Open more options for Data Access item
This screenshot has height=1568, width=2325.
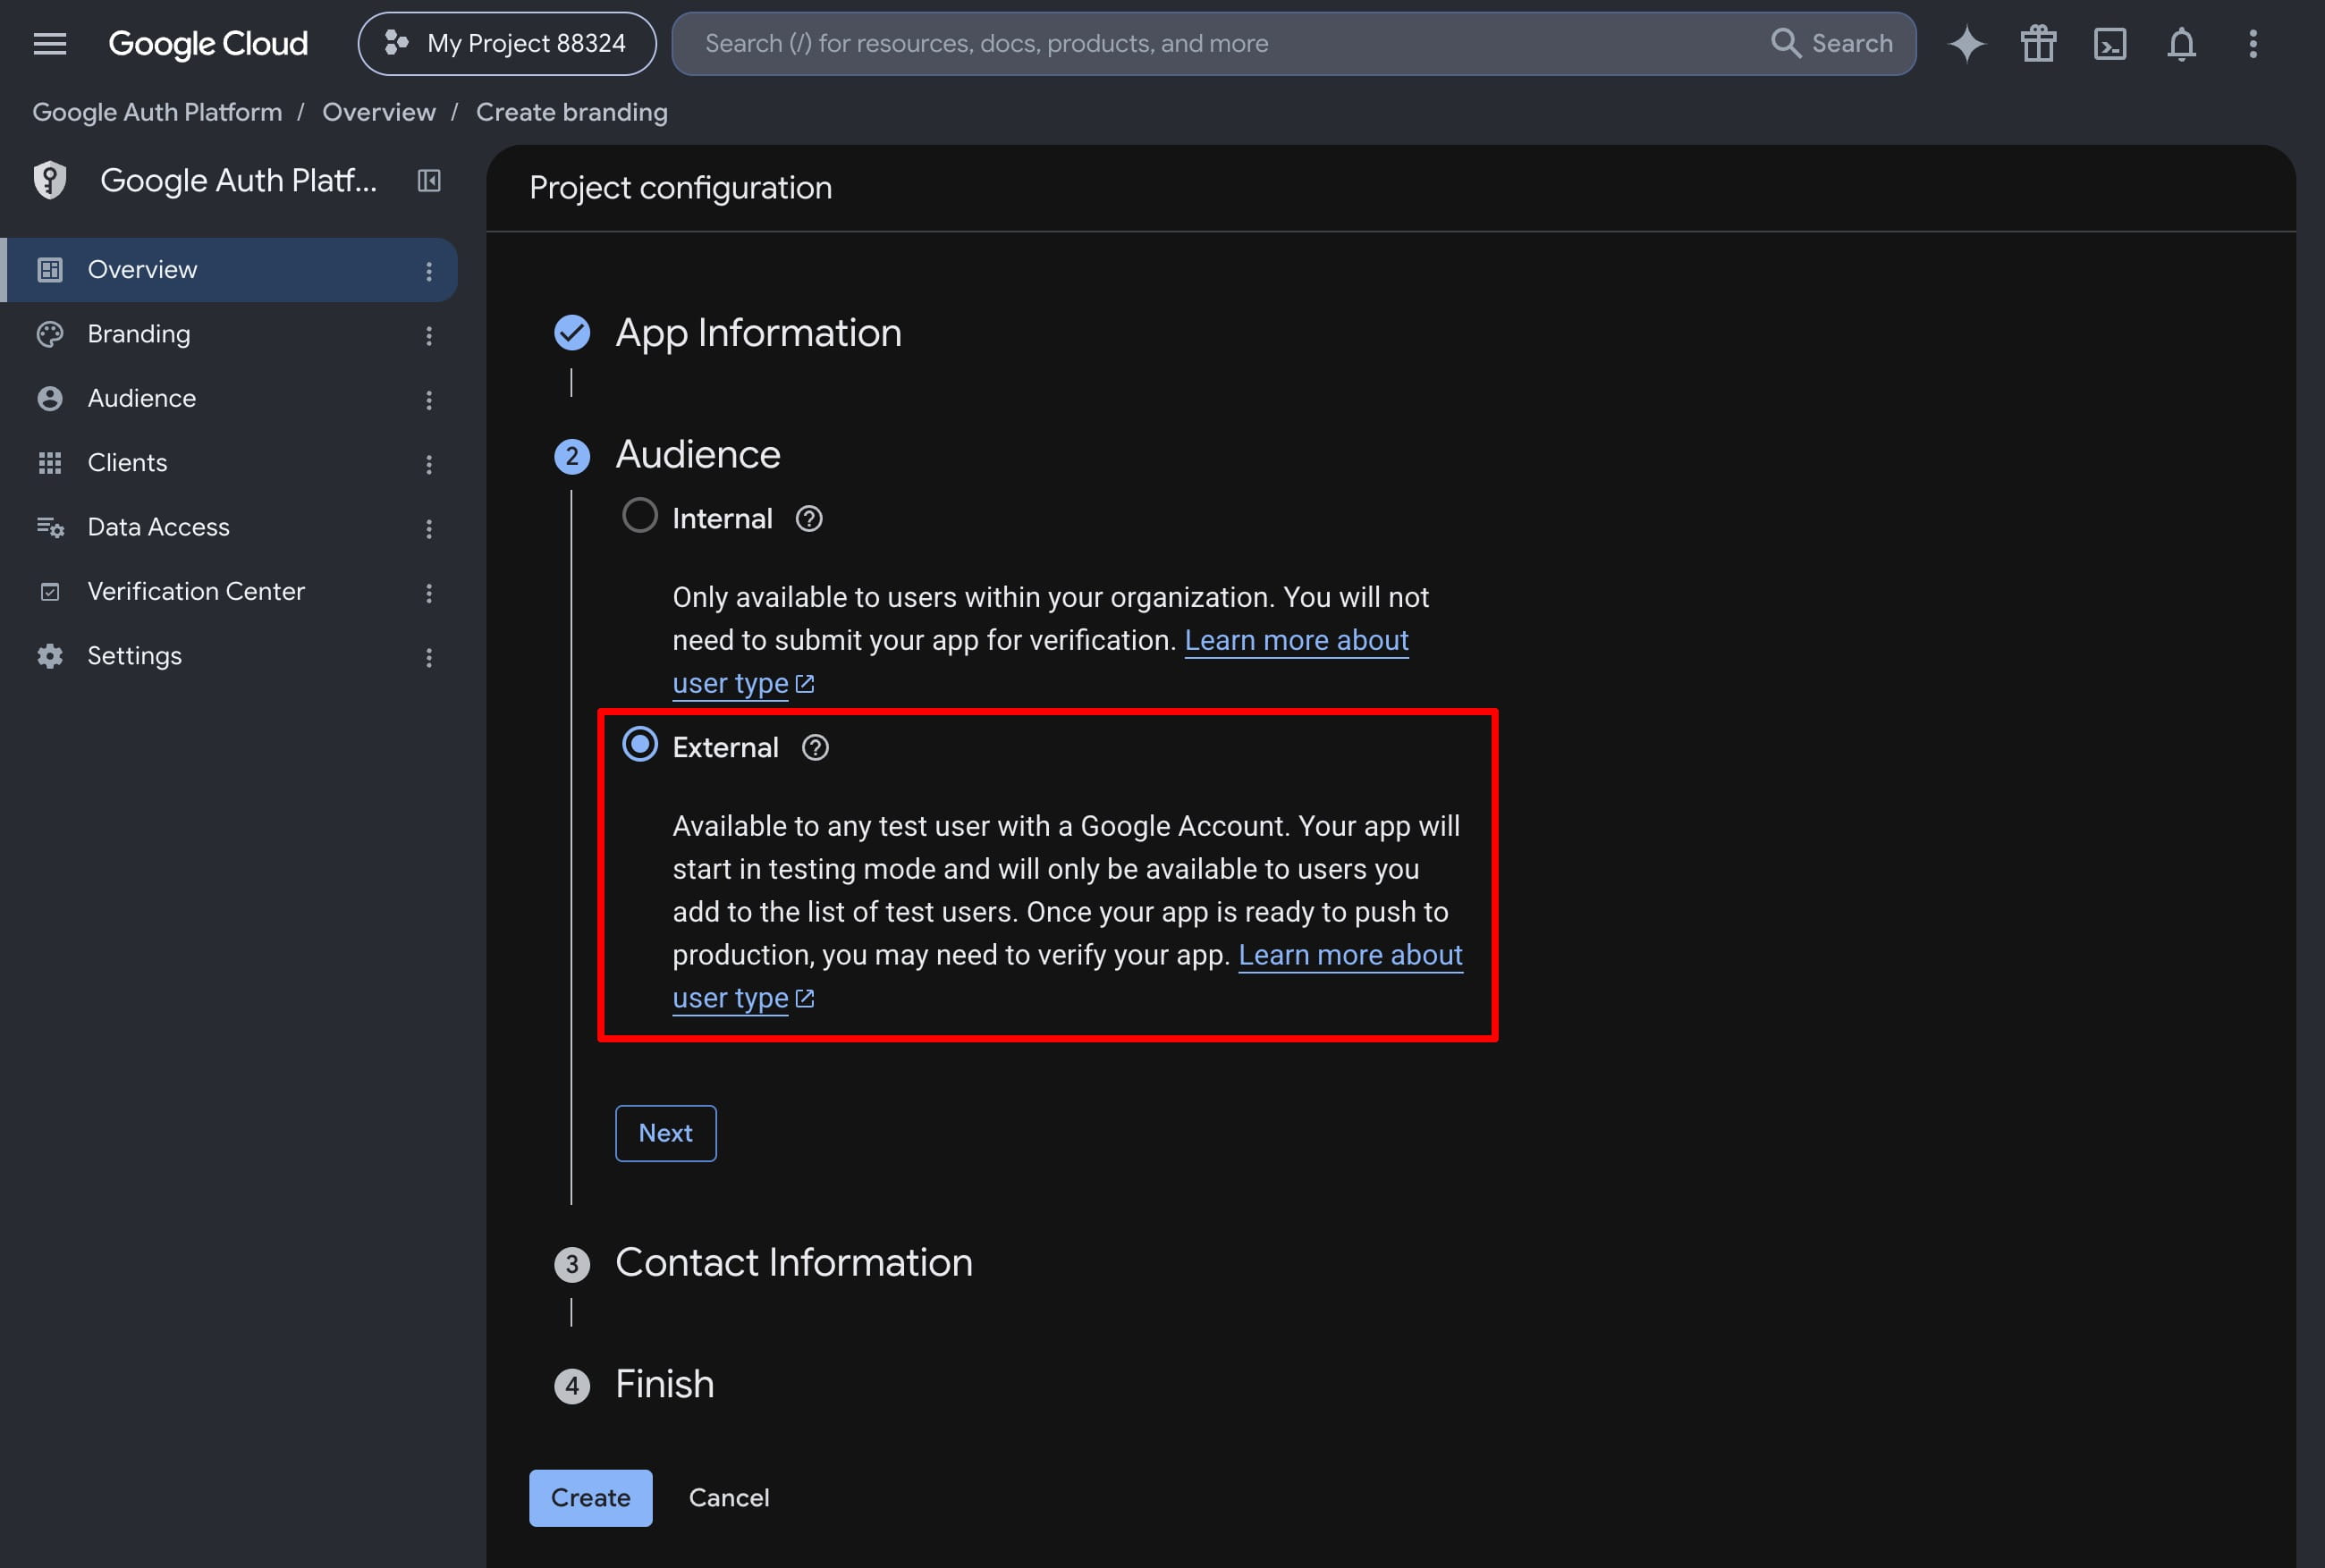pyautogui.click(x=429, y=529)
